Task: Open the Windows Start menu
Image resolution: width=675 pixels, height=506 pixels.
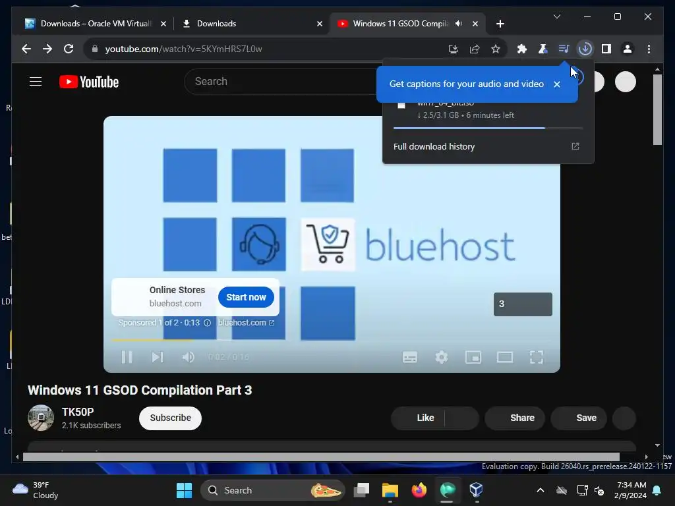Action: pyautogui.click(x=185, y=490)
